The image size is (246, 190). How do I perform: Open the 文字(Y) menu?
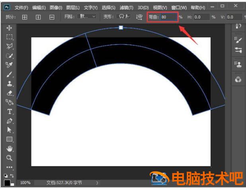pos(90,8)
